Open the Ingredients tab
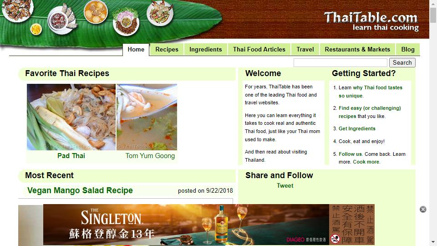Image resolution: width=437 pixels, height=246 pixels. pos(206,49)
